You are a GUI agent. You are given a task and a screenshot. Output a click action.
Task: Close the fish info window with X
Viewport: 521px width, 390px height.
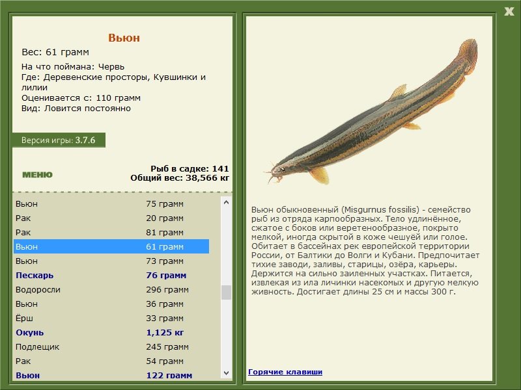coord(509,12)
